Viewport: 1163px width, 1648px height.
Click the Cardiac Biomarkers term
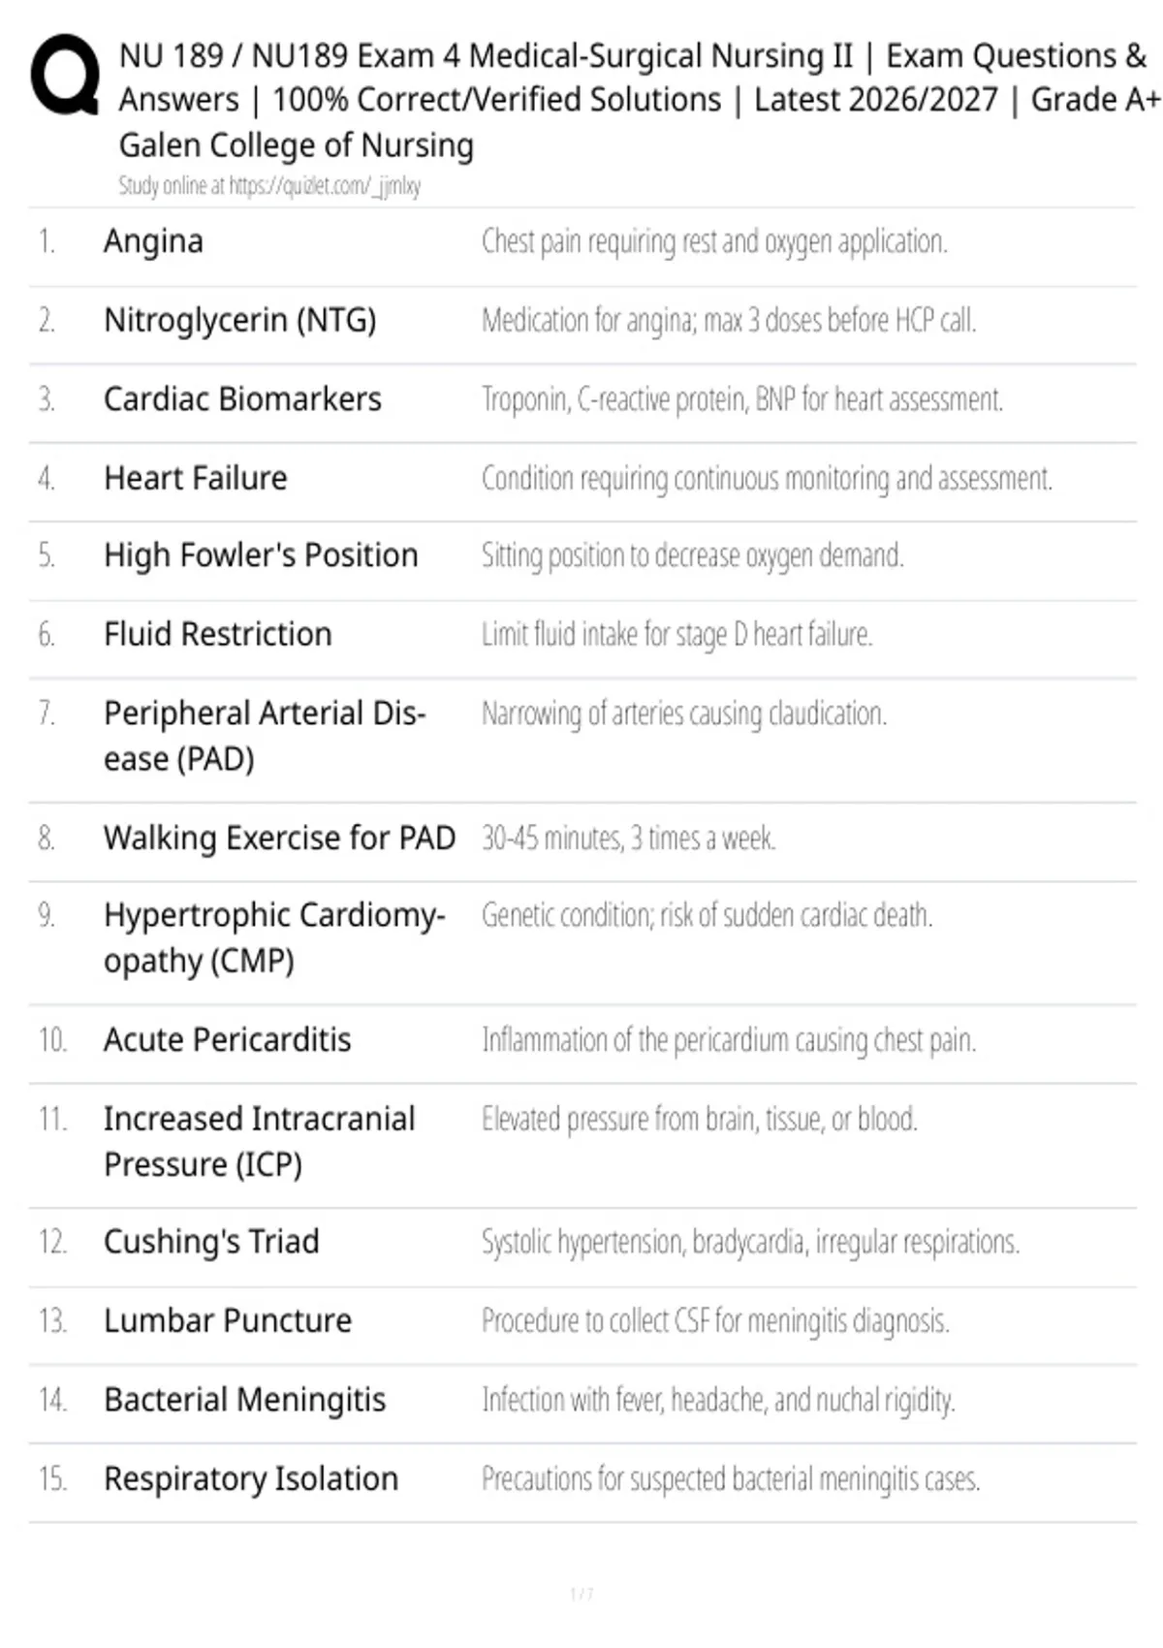coord(242,398)
